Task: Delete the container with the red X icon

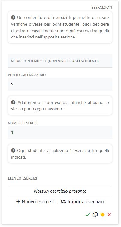Action: (x=109, y=215)
